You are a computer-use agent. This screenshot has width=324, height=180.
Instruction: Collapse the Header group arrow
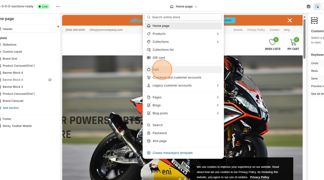[x=58, y=26]
